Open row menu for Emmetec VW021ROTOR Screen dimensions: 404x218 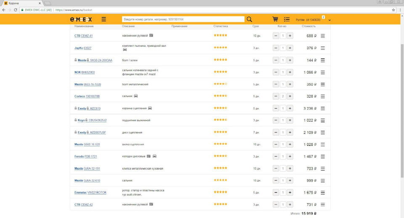tap(323, 192)
